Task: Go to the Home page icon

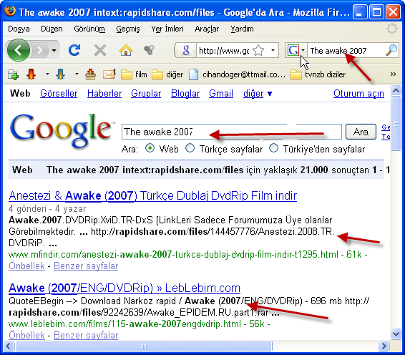Action: point(126,50)
